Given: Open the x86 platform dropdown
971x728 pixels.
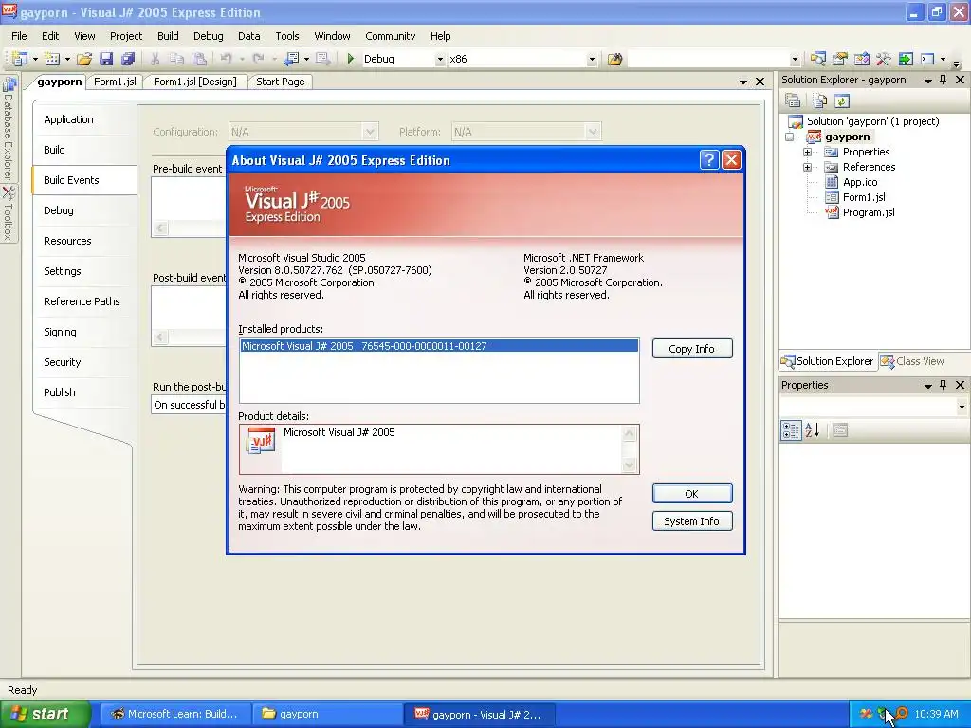Looking at the screenshot, I should pos(592,59).
